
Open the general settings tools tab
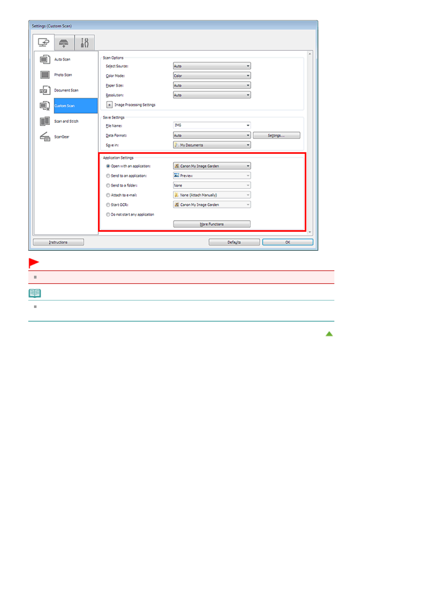coord(84,43)
